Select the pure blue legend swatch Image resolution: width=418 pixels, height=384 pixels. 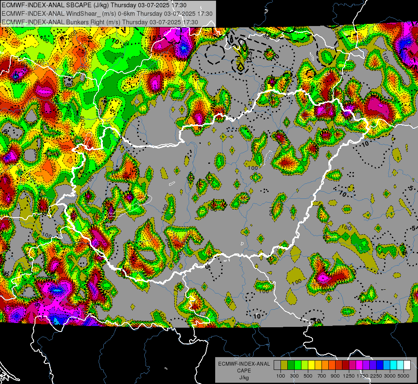coord(380,365)
